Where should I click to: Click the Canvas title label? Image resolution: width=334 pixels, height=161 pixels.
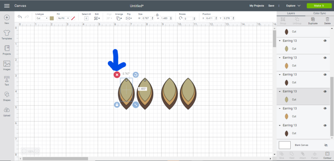pos(20,6)
